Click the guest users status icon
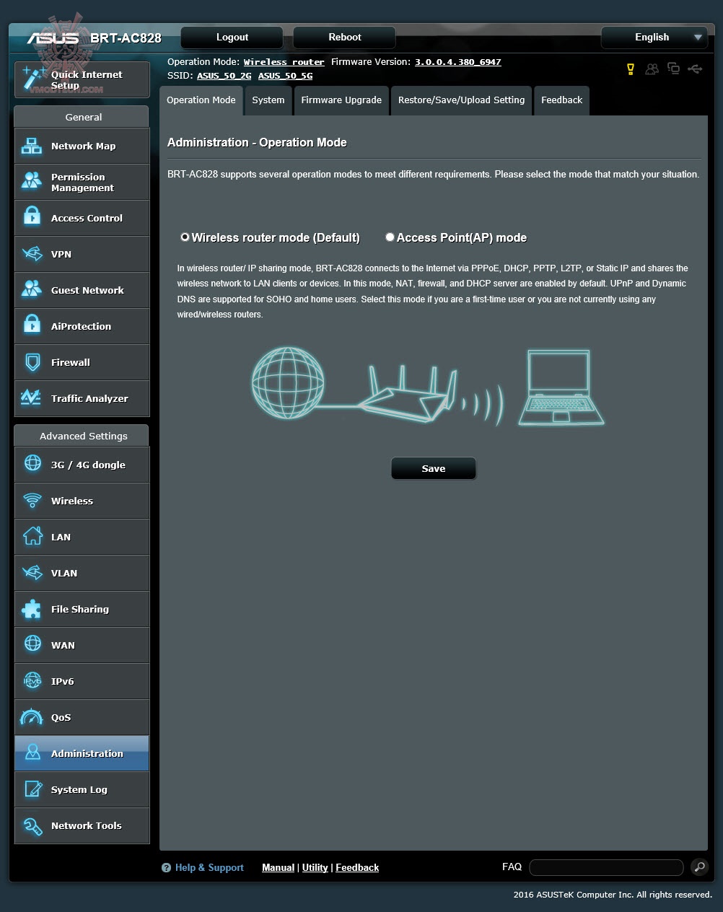This screenshot has width=723, height=912. coord(652,69)
